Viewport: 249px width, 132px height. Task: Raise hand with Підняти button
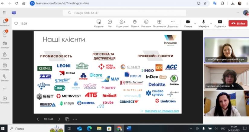(135, 23)
